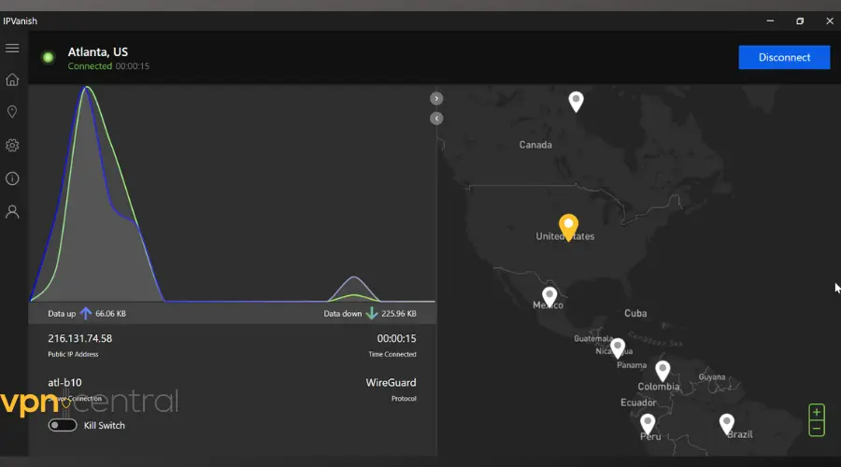Select the map pin near Panama
This screenshot has width=841, height=467.
coord(618,347)
